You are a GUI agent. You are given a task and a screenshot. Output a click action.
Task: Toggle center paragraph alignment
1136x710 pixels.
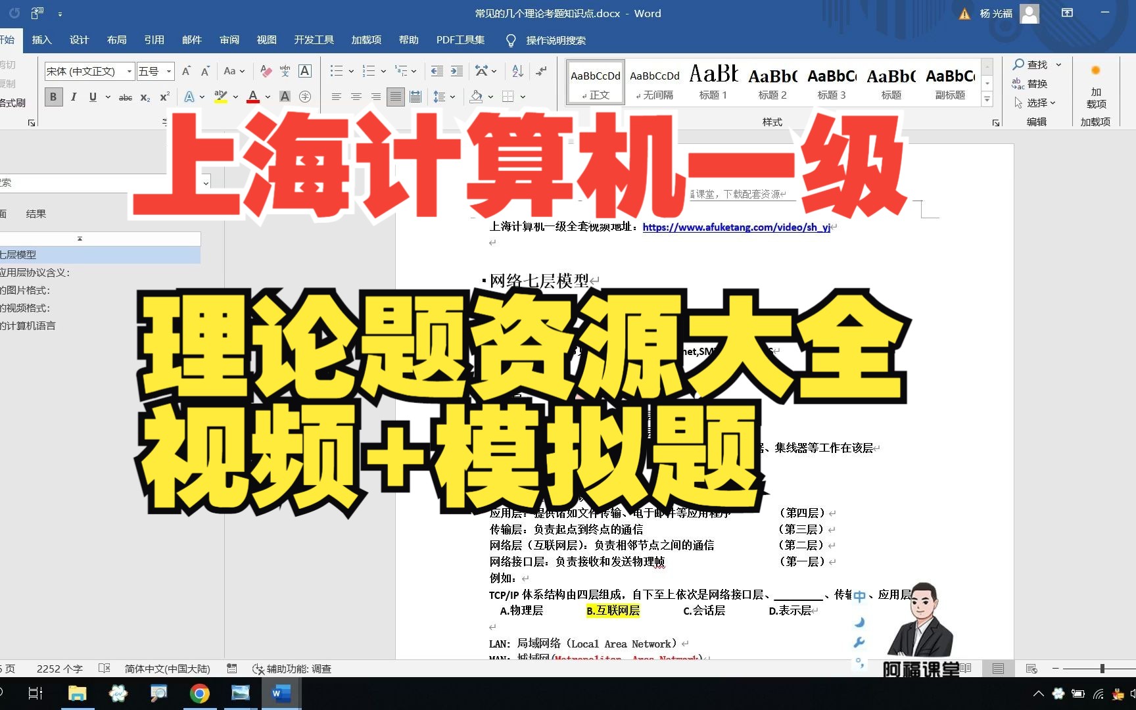[357, 97]
